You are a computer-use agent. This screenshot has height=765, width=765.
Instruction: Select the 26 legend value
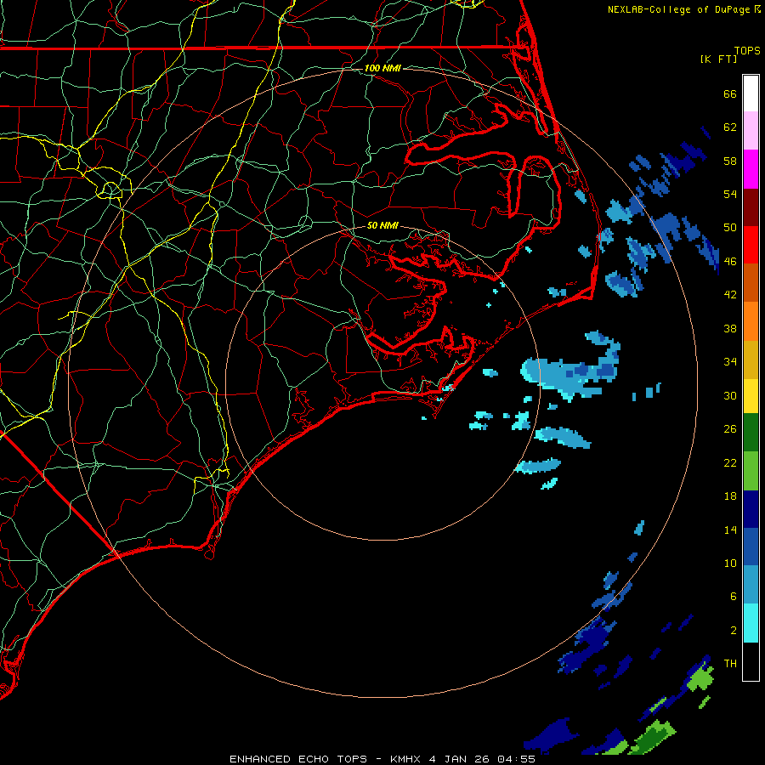tap(730, 429)
